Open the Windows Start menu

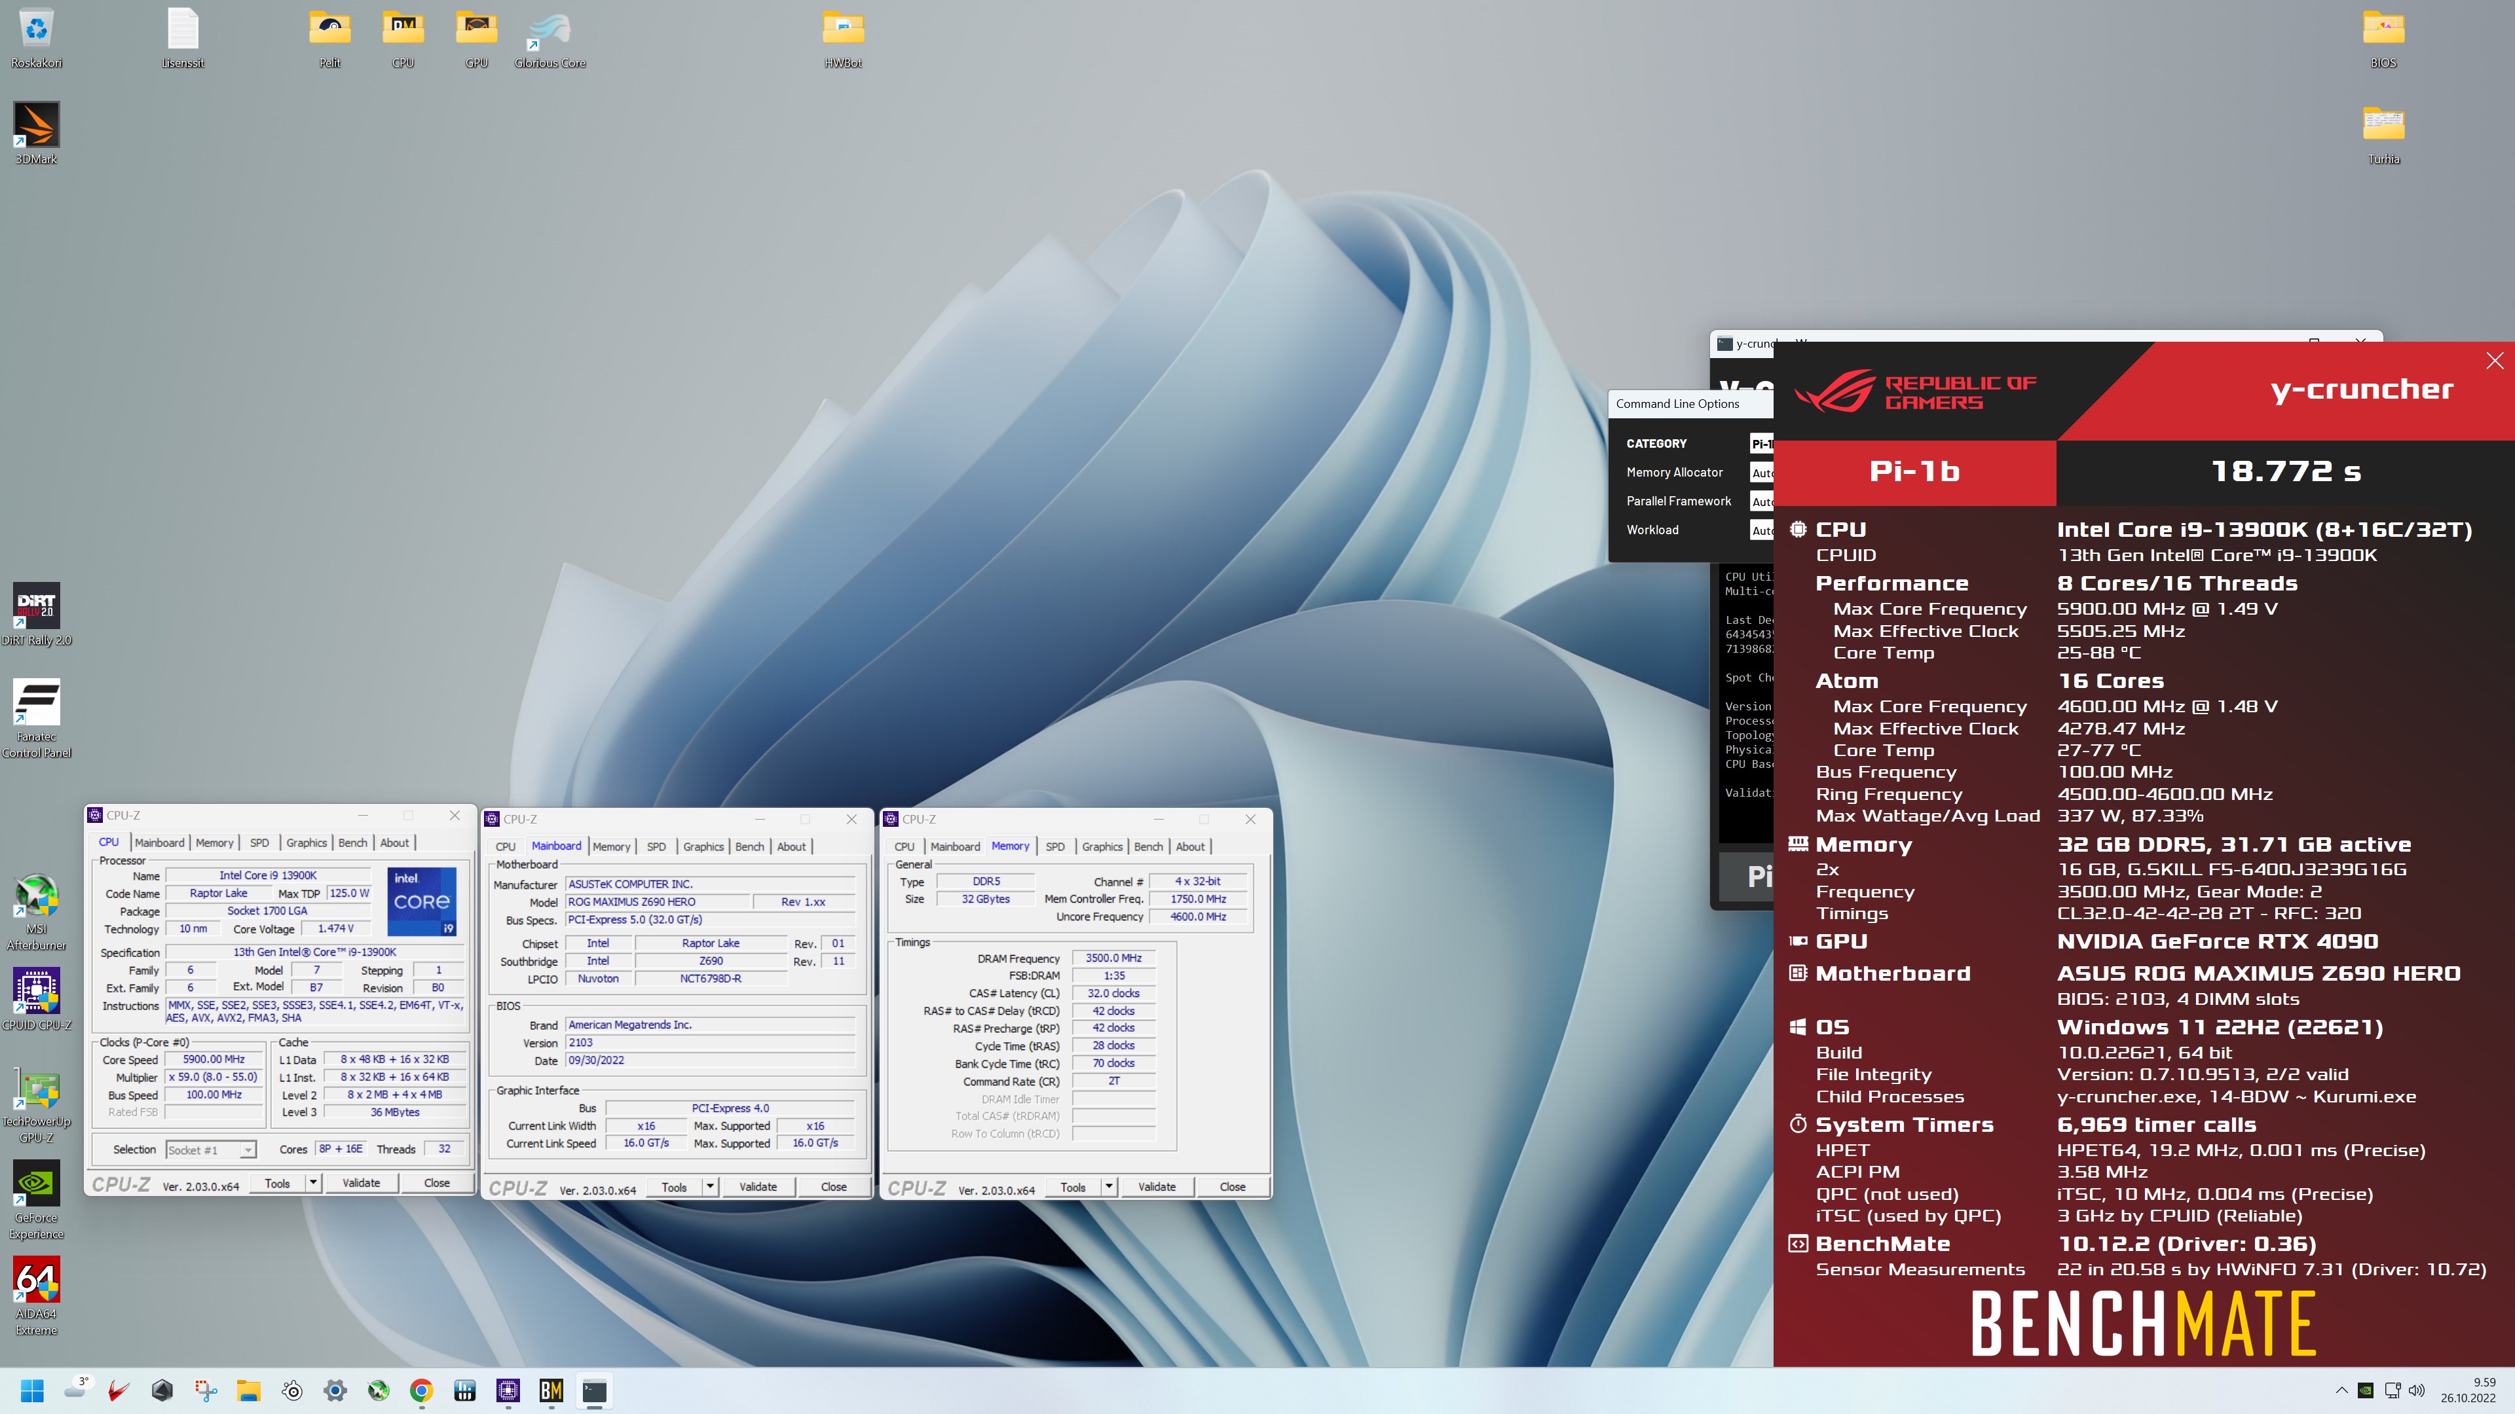[x=32, y=1390]
